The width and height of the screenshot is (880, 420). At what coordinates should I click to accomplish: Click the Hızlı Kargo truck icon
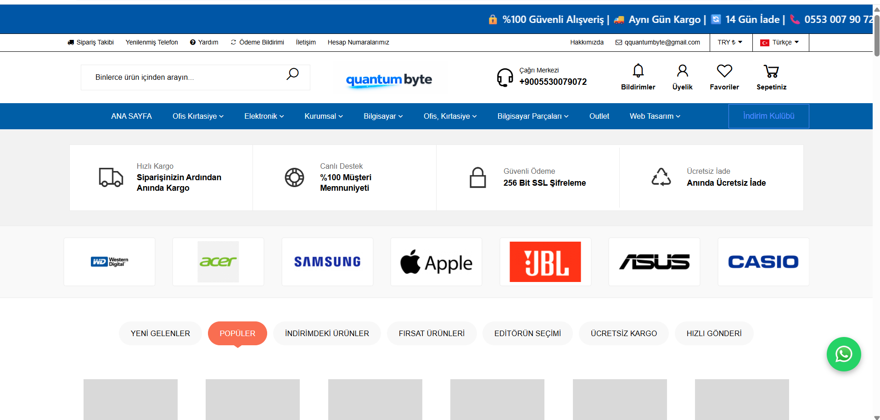click(x=111, y=177)
